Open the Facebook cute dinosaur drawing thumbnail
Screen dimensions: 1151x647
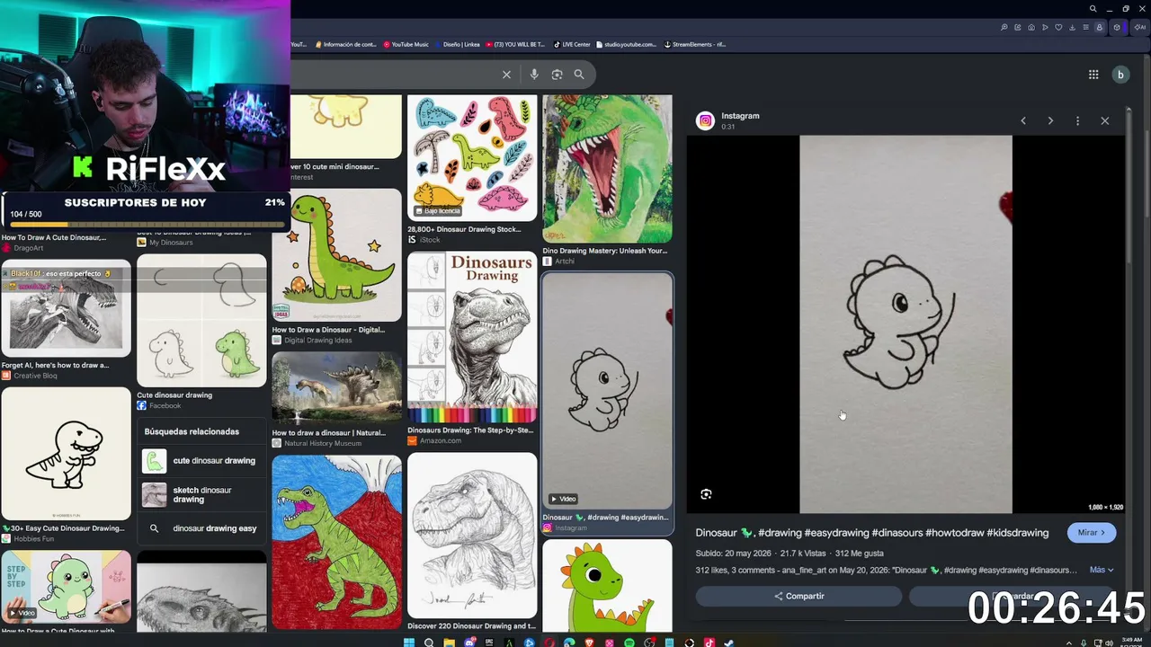[x=201, y=321]
